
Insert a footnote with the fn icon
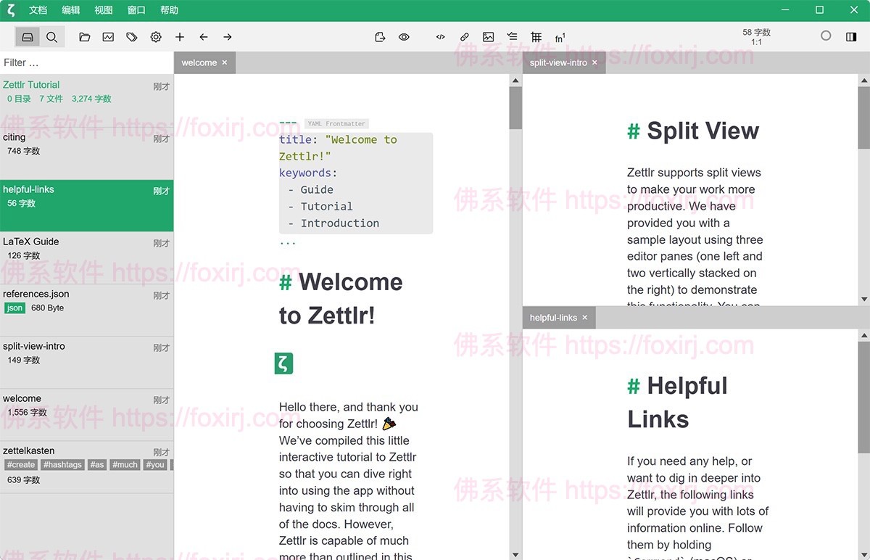coord(560,38)
